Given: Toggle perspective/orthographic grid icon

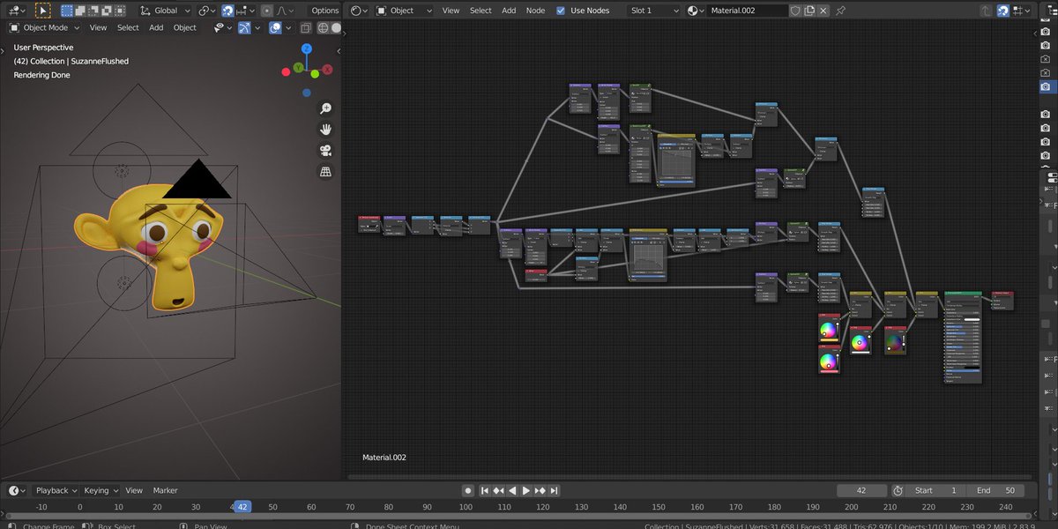Looking at the screenshot, I should coord(325,172).
